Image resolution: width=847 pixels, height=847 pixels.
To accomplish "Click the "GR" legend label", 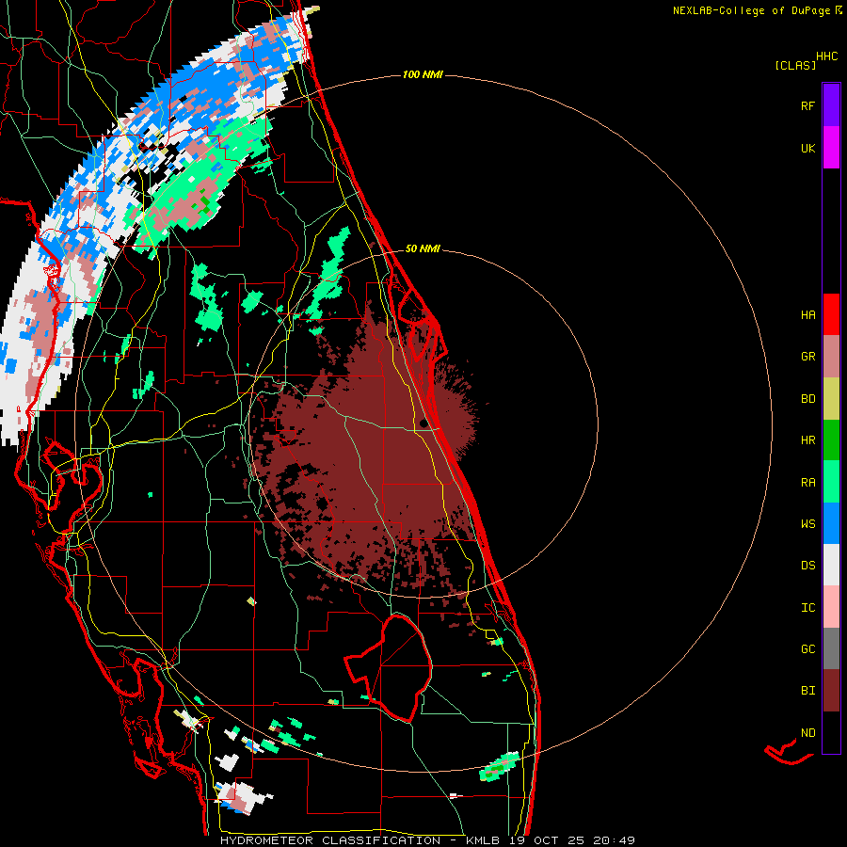I will click(807, 357).
